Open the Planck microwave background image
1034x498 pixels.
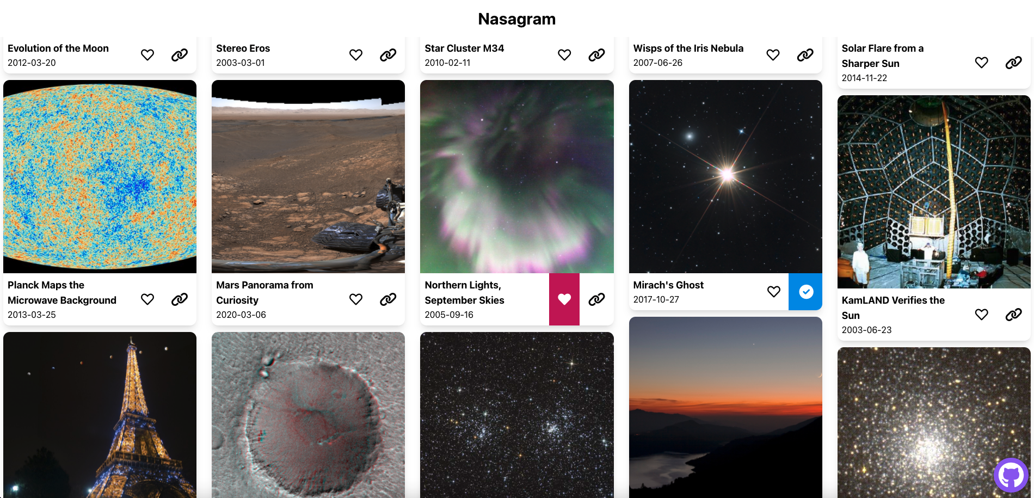100,176
